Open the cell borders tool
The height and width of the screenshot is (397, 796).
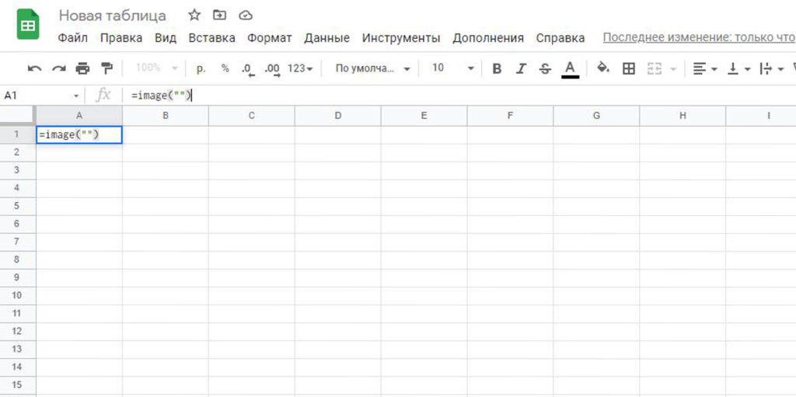tap(629, 68)
